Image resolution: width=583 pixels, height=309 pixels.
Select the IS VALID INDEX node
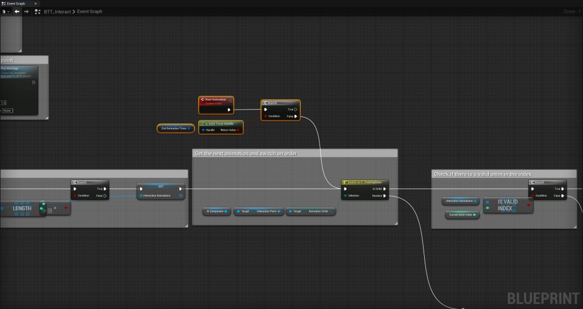click(508, 205)
